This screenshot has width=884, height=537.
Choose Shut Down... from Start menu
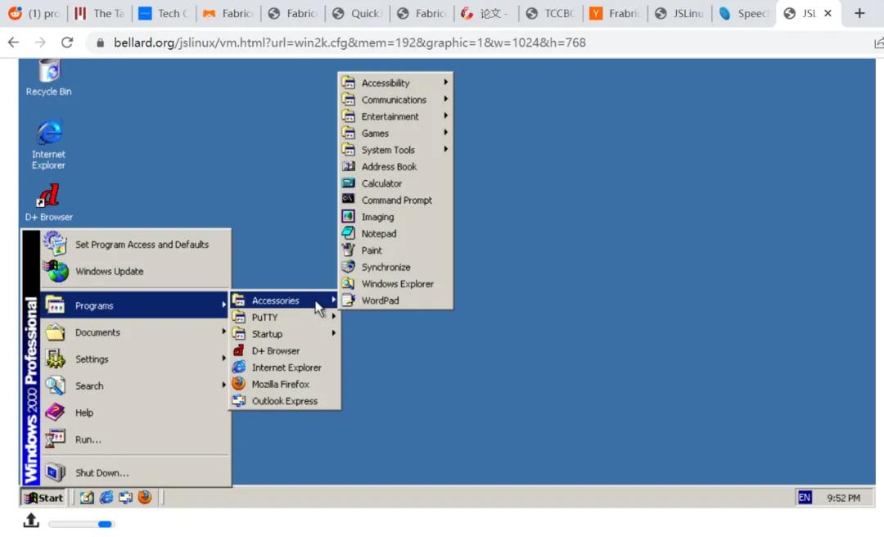pos(135,472)
